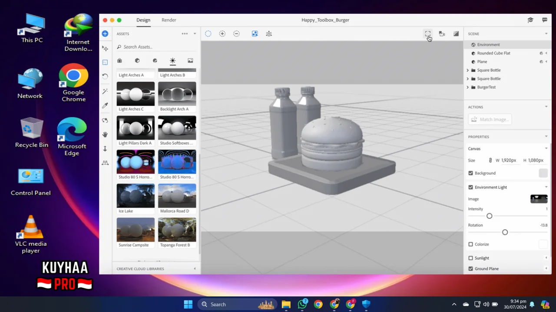556x312 pixels.
Task: Uncheck the Background checkbox
Action: point(470,173)
